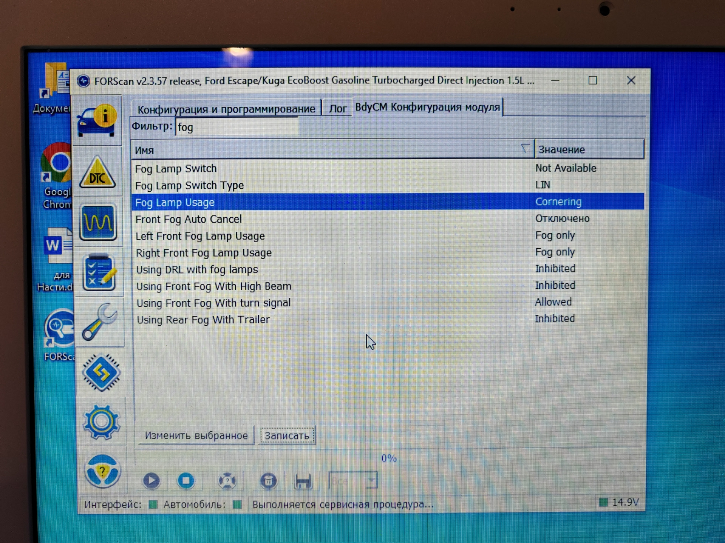
Task: Click the Документы folder desktop icon
Action: (x=53, y=88)
